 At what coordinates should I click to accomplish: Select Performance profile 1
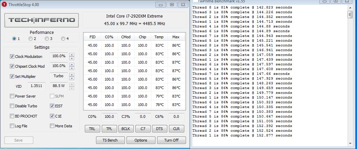[x=14, y=39]
